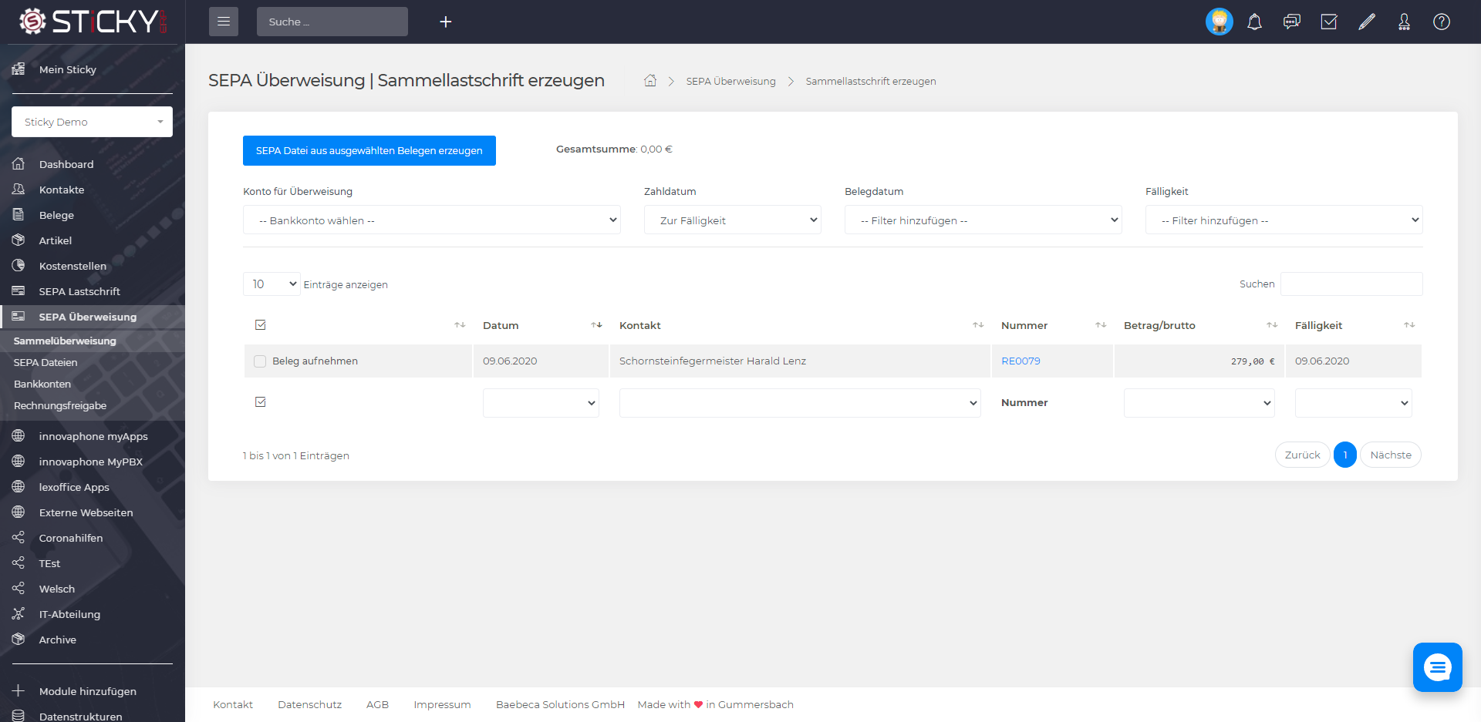
Task: Open the chat messages icon in header
Action: (1291, 22)
